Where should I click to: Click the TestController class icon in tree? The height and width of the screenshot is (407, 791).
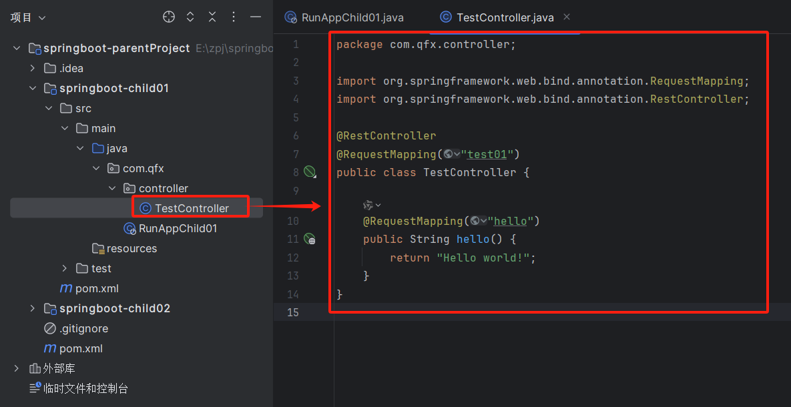click(146, 208)
